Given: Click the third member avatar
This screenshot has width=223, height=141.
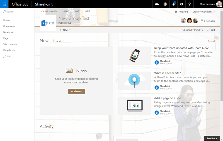Looking at the screenshot, I should click(195, 21).
